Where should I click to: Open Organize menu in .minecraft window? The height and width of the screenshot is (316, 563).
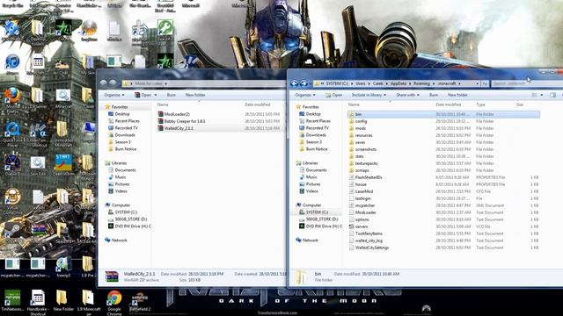click(305, 95)
